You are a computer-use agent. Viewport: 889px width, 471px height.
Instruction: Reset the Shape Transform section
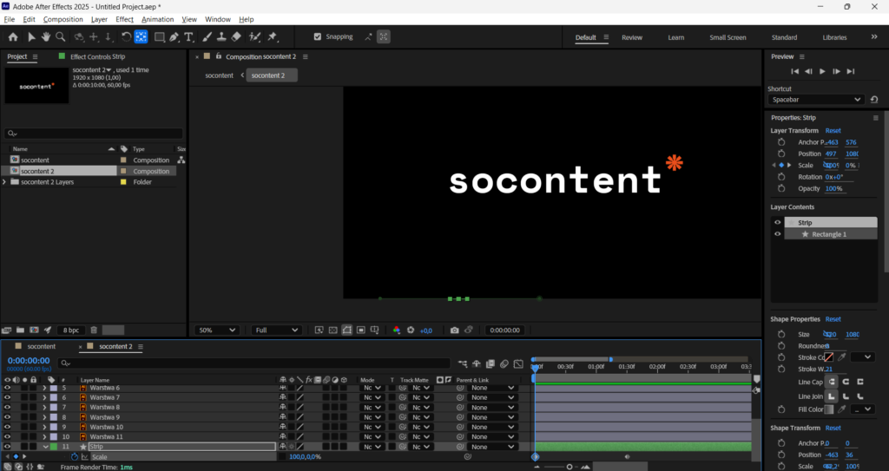pyautogui.click(x=833, y=428)
